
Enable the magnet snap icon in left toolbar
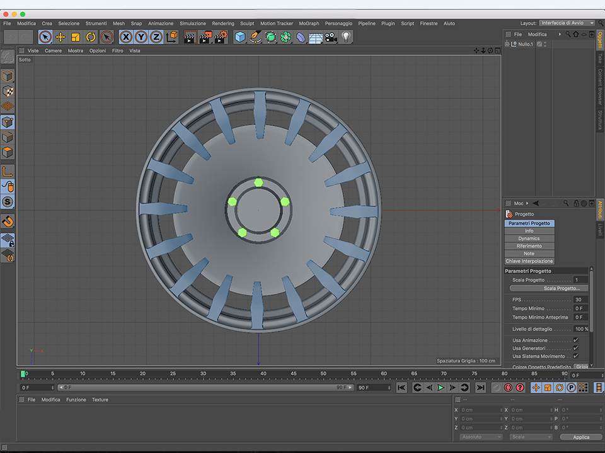(x=8, y=221)
